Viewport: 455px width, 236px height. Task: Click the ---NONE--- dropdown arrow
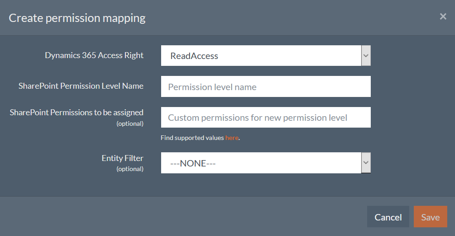click(x=366, y=163)
